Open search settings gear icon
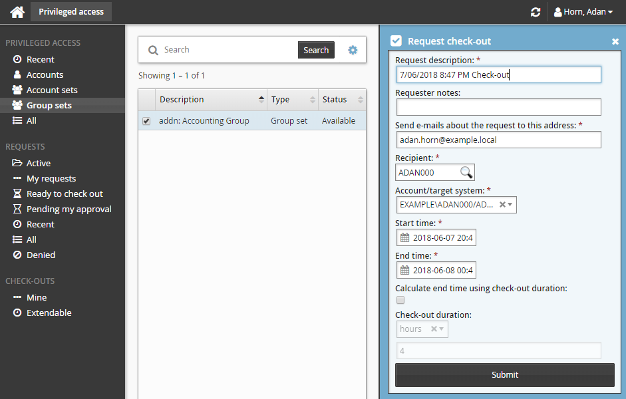This screenshot has width=626, height=399. coord(353,50)
